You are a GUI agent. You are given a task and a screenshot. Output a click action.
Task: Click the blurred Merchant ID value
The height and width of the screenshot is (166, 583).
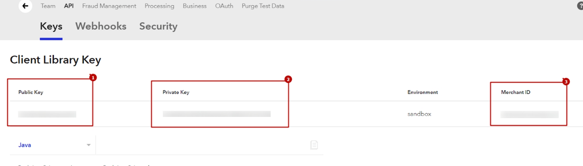tap(529, 115)
